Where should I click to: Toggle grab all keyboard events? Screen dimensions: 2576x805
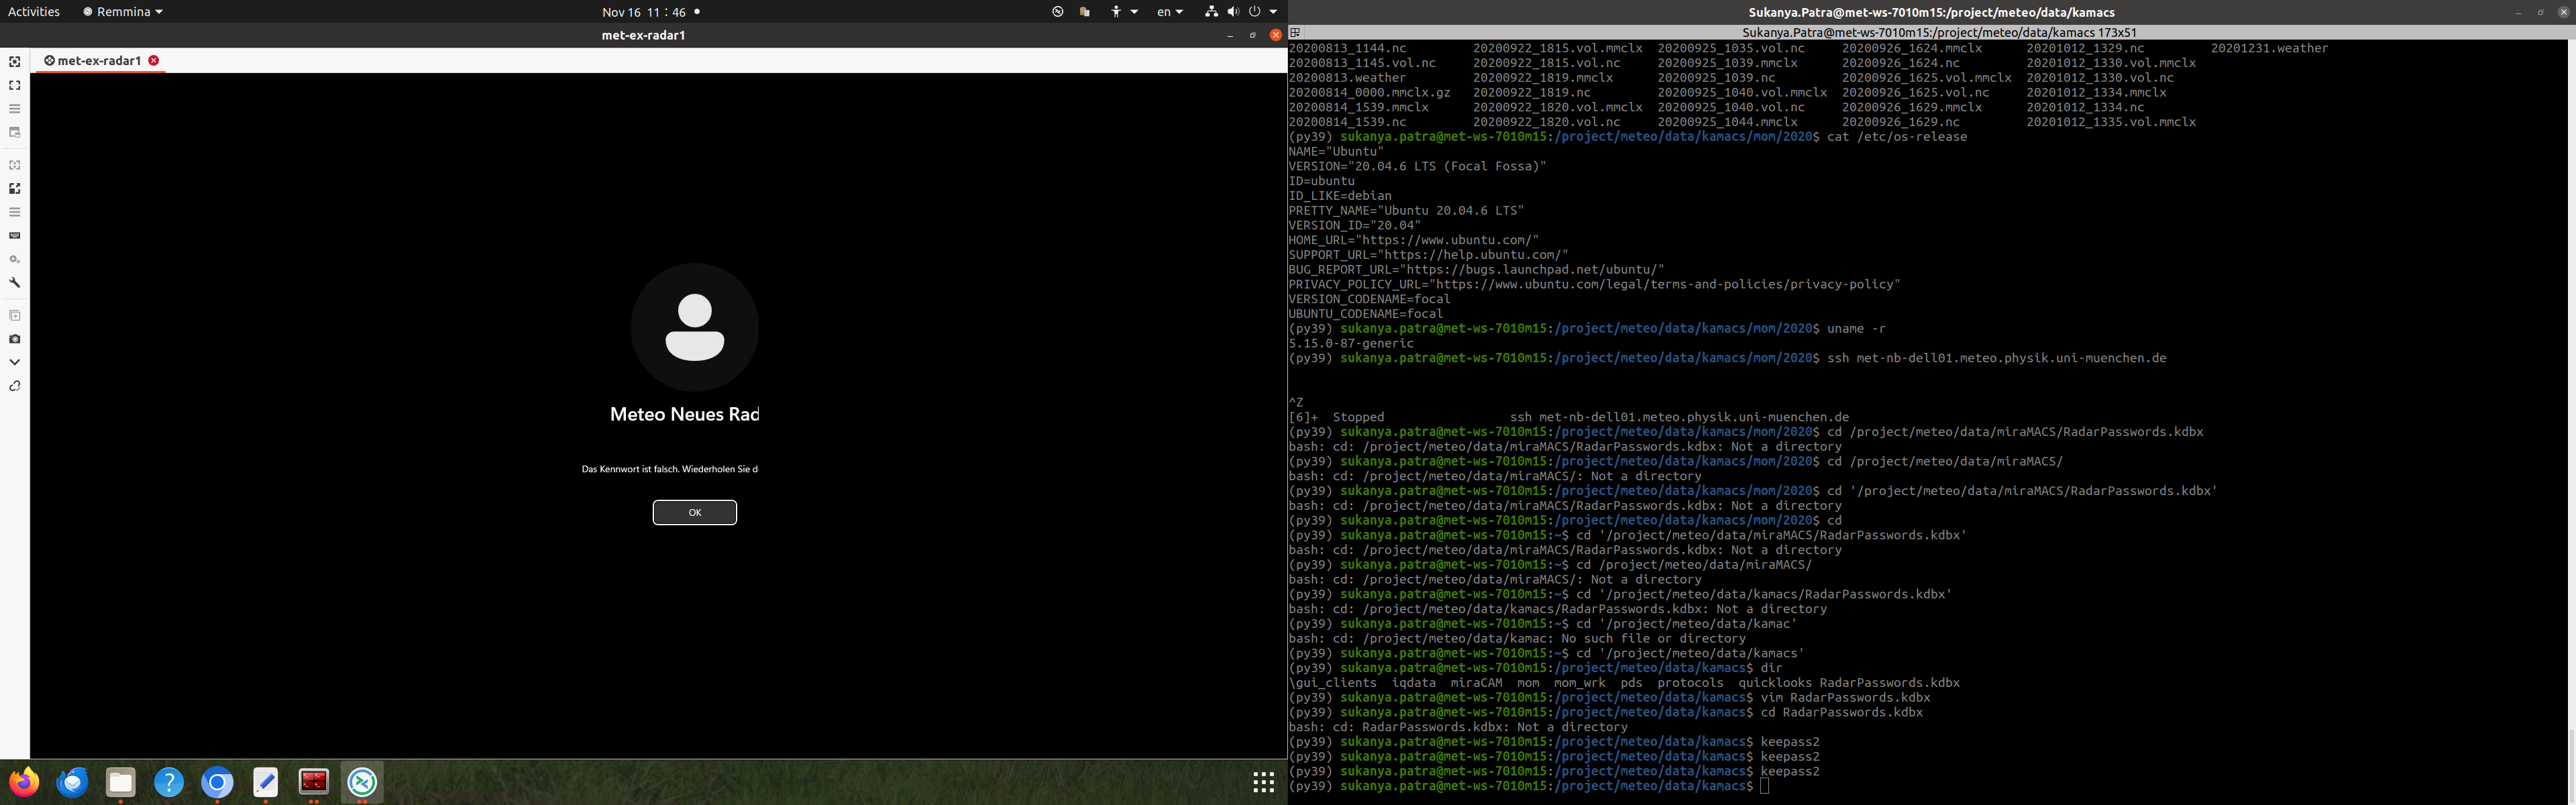(x=14, y=236)
